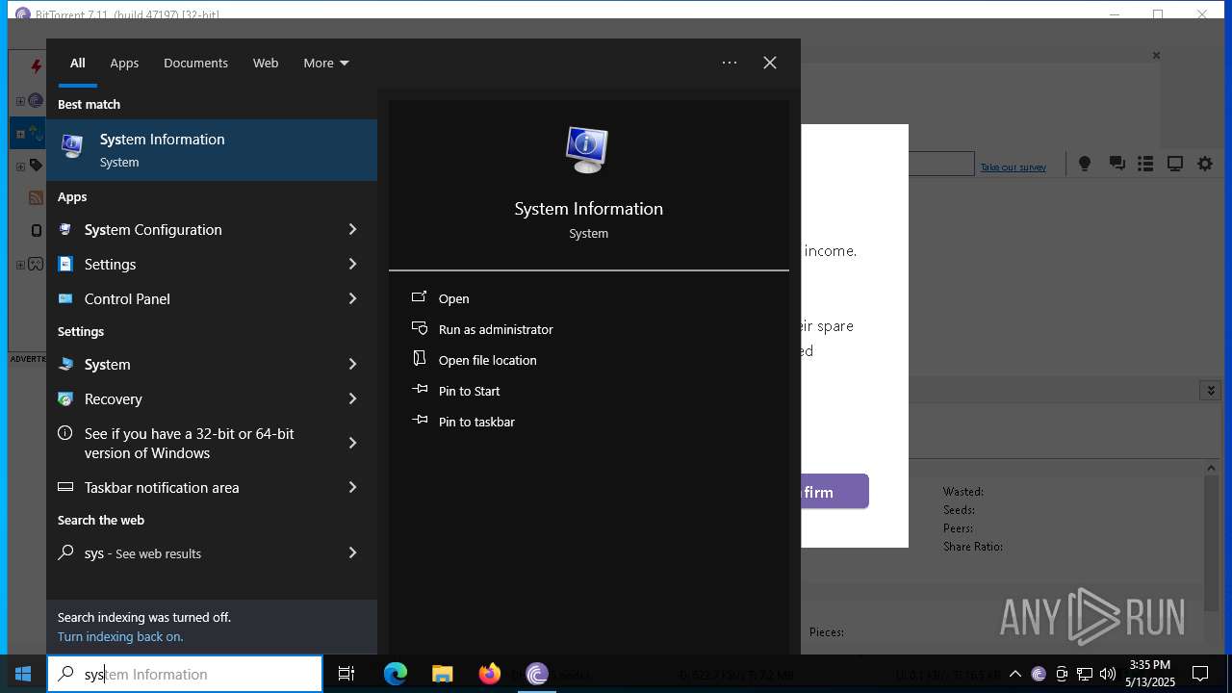Click the taskbar clock showing 3:35 PM

[1150, 674]
